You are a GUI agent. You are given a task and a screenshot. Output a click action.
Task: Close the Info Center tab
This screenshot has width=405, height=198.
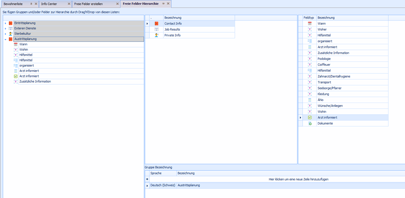coord(69,4)
